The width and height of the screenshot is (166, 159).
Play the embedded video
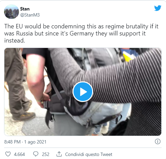point(83,92)
